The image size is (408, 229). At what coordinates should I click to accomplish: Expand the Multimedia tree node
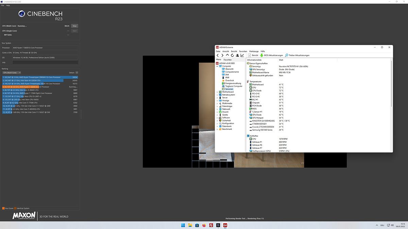point(217,103)
